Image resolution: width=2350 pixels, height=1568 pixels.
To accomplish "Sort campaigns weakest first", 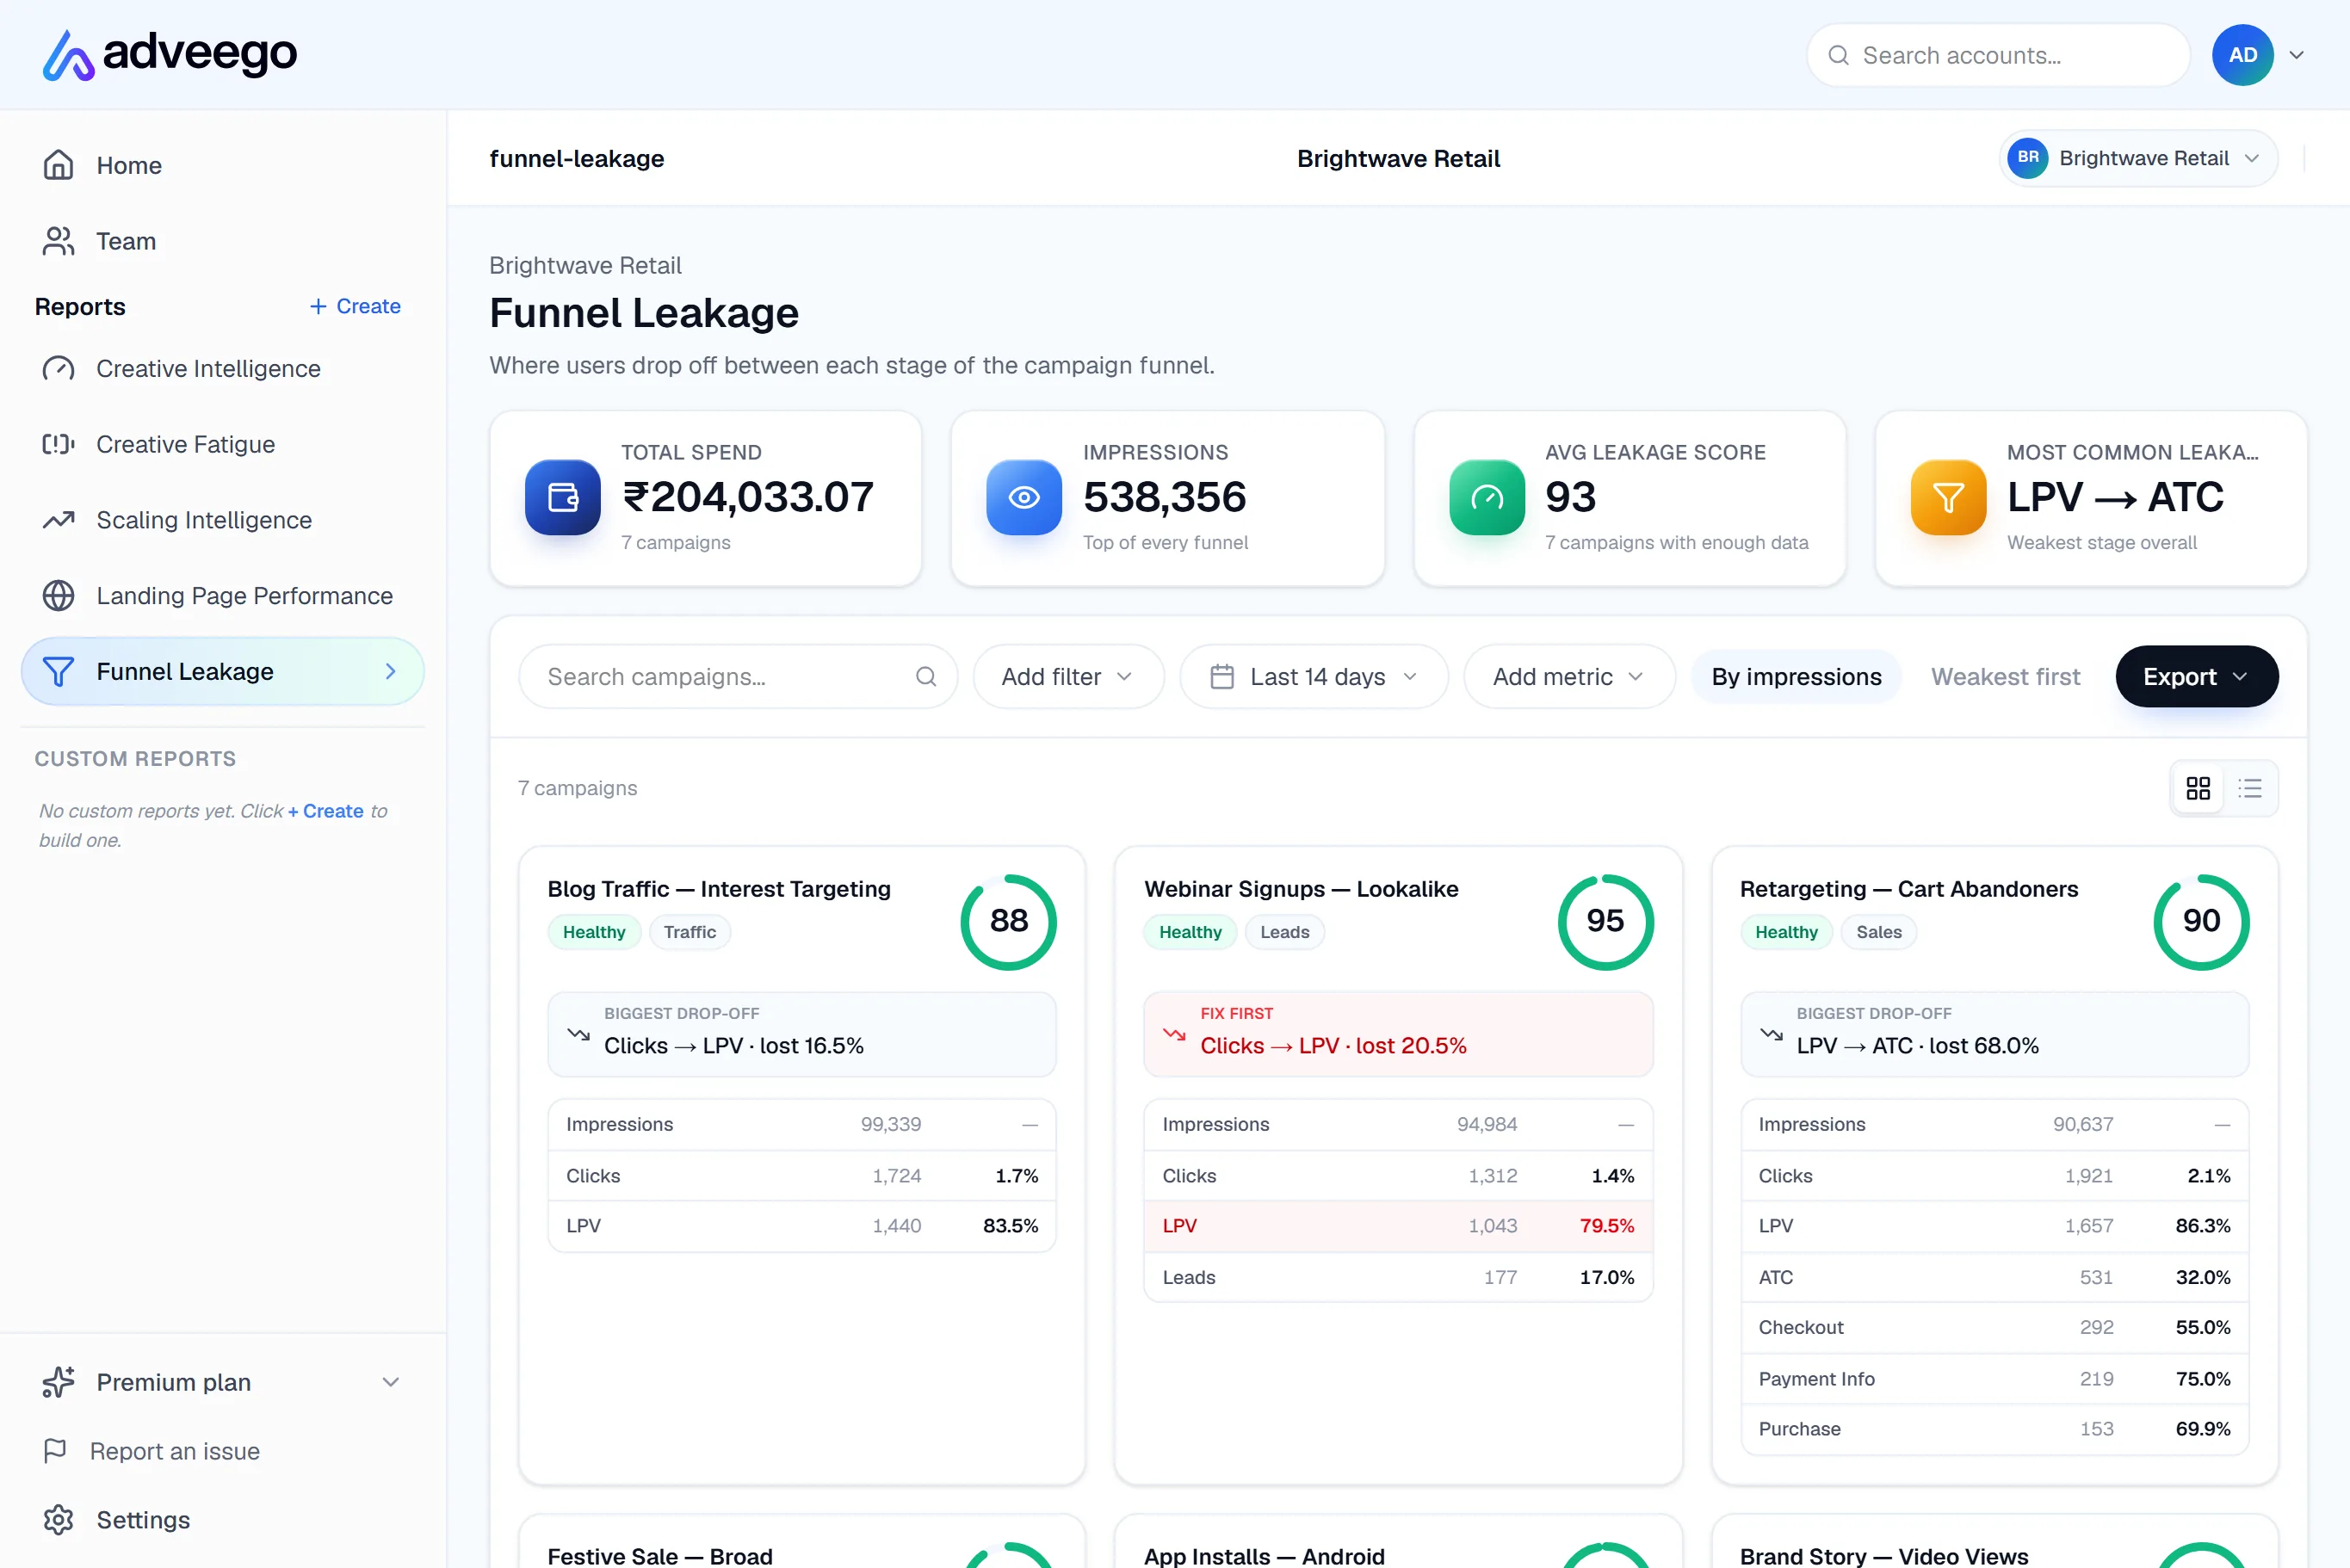I will click(2005, 677).
